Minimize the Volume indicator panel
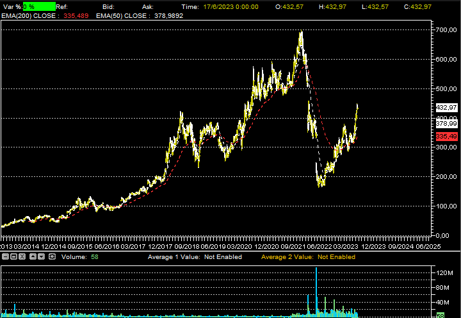Image resolution: width=461 pixels, height=318 pixels. point(5,256)
